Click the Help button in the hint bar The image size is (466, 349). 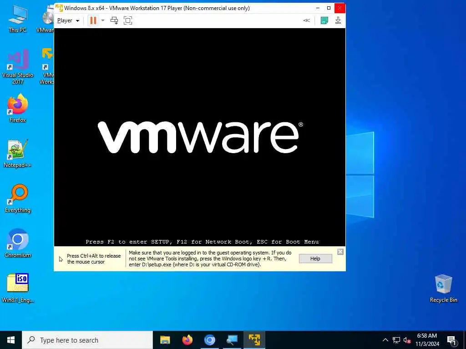[x=315, y=259]
